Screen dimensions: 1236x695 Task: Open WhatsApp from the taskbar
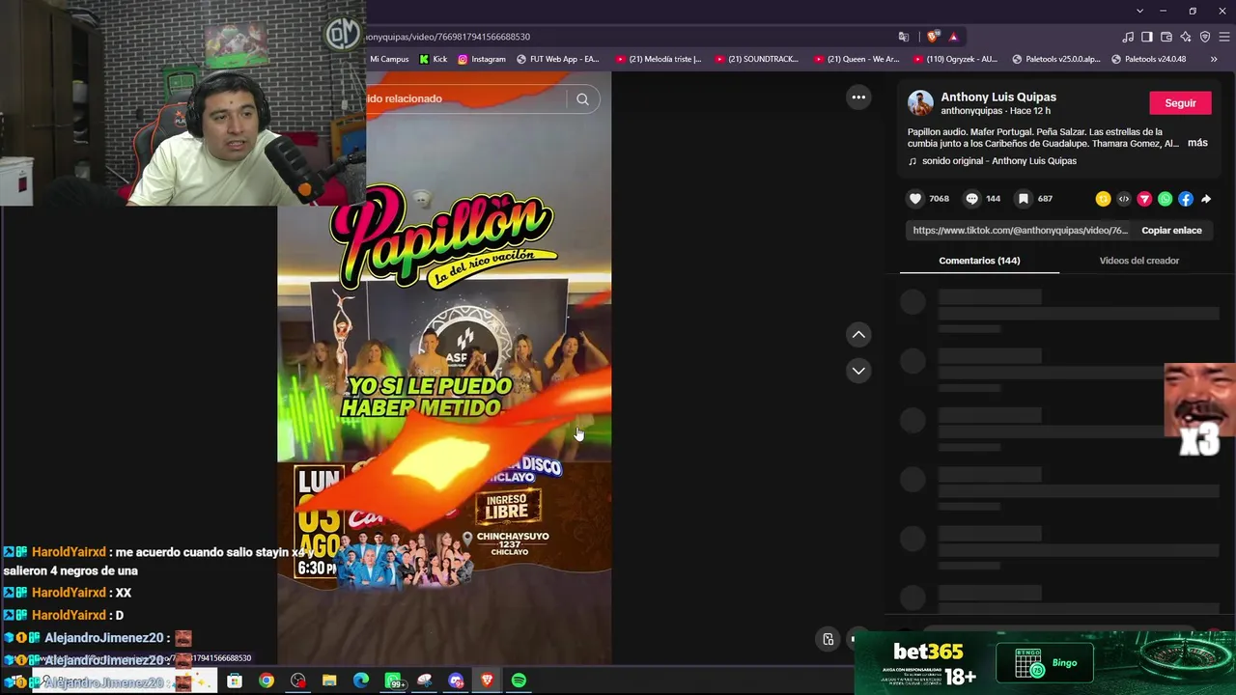[x=393, y=681]
